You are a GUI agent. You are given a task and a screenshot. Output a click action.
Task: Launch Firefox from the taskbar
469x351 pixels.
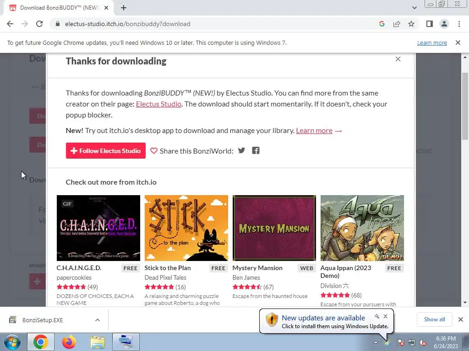coord(69,342)
